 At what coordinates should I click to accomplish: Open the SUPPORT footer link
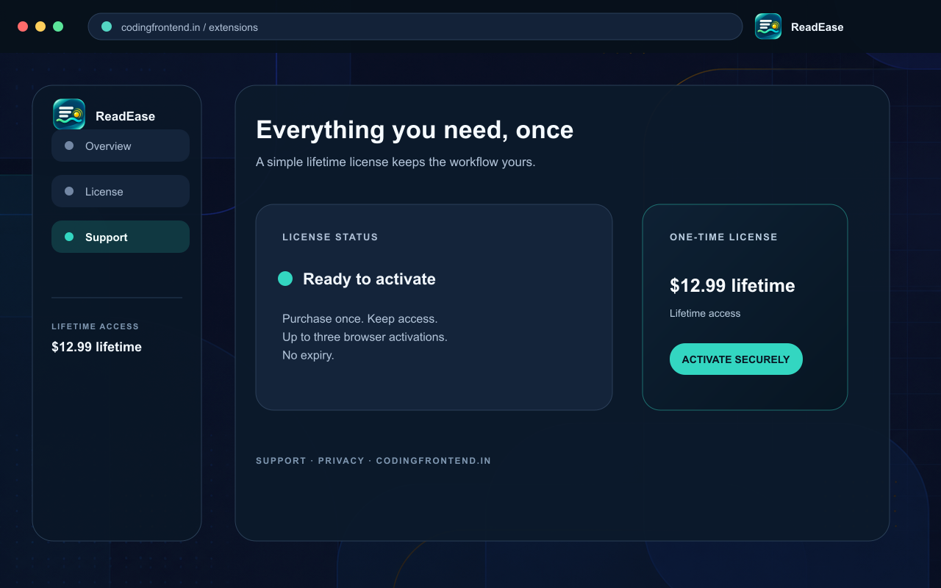click(281, 461)
